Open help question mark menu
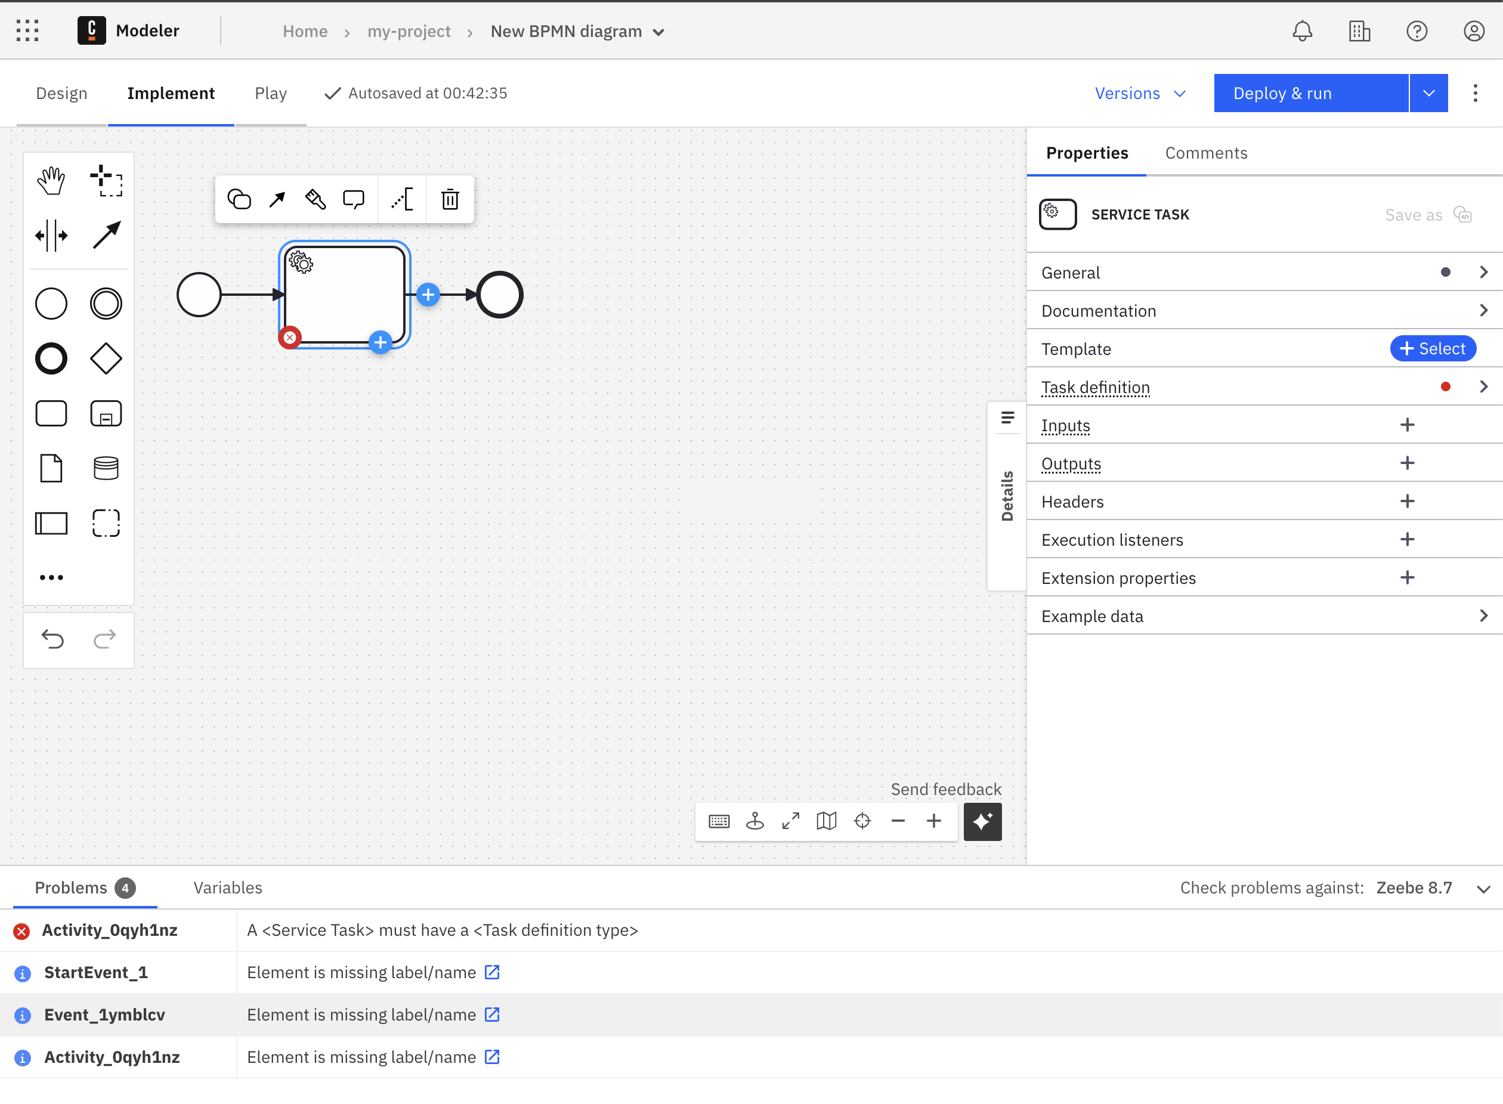The width and height of the screenshot is (1503, 1104). pyautogui.click(x=1417, y=32)
